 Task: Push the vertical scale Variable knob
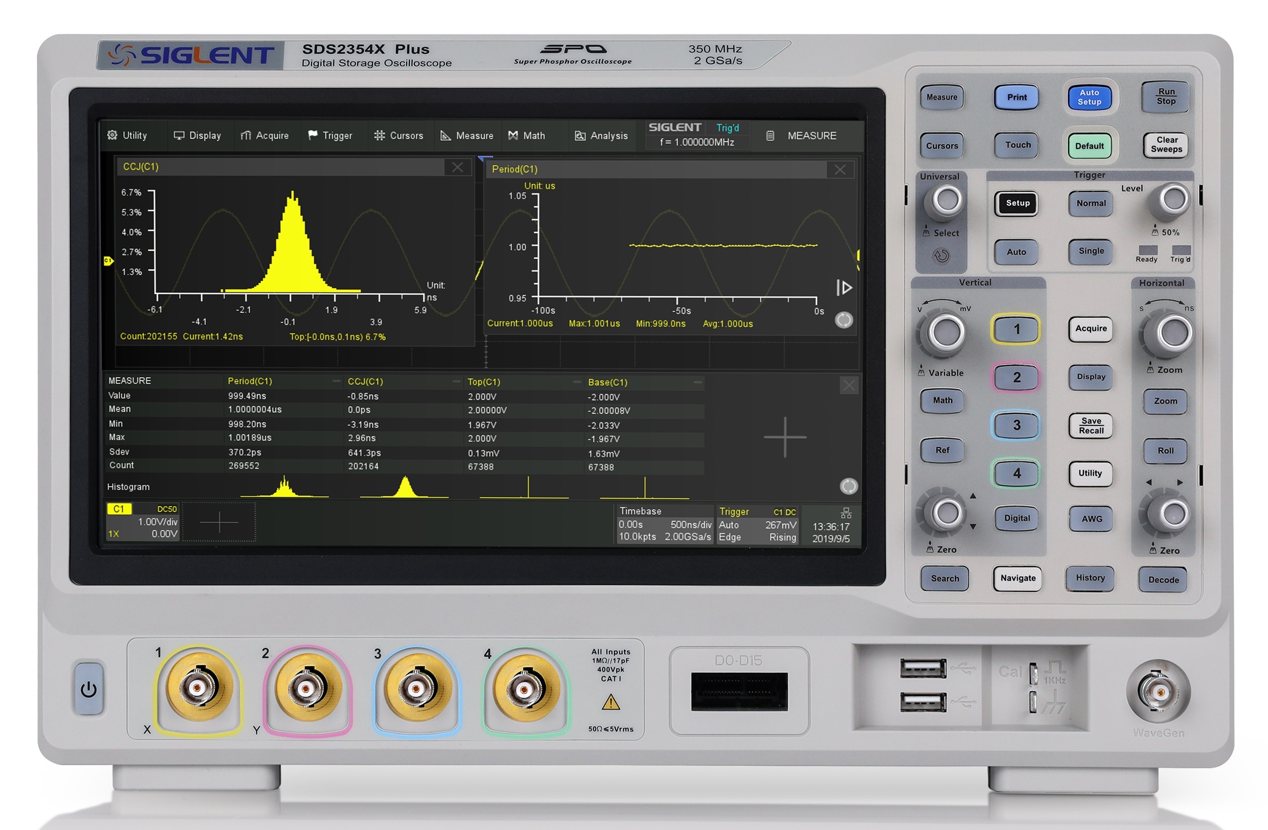click(x=944, y=332)
